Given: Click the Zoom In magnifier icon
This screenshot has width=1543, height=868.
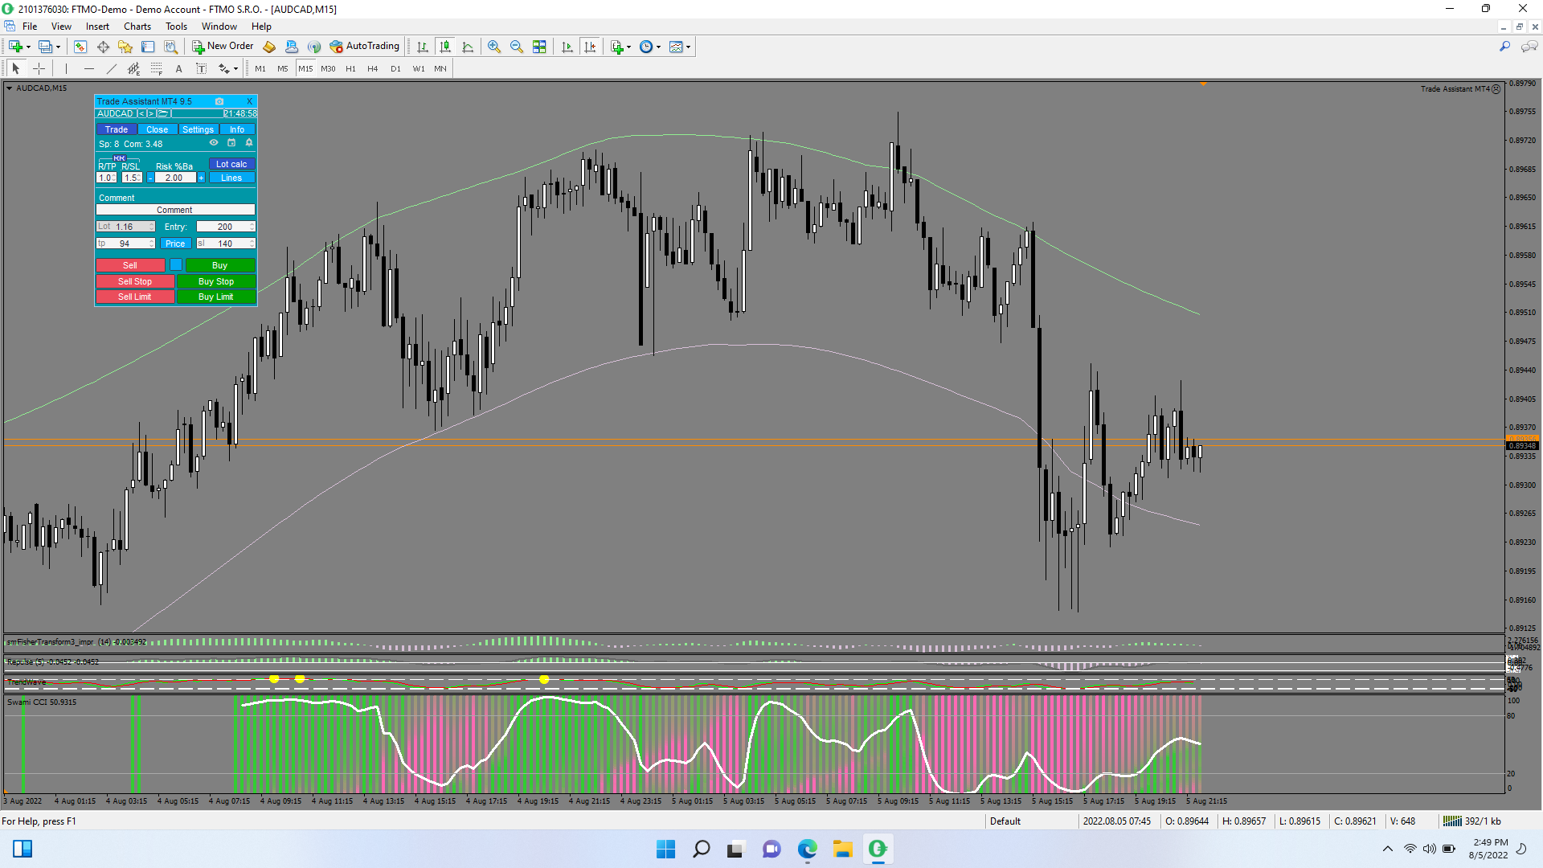Looking at the screenshot, I should click(x=494, y=47).
